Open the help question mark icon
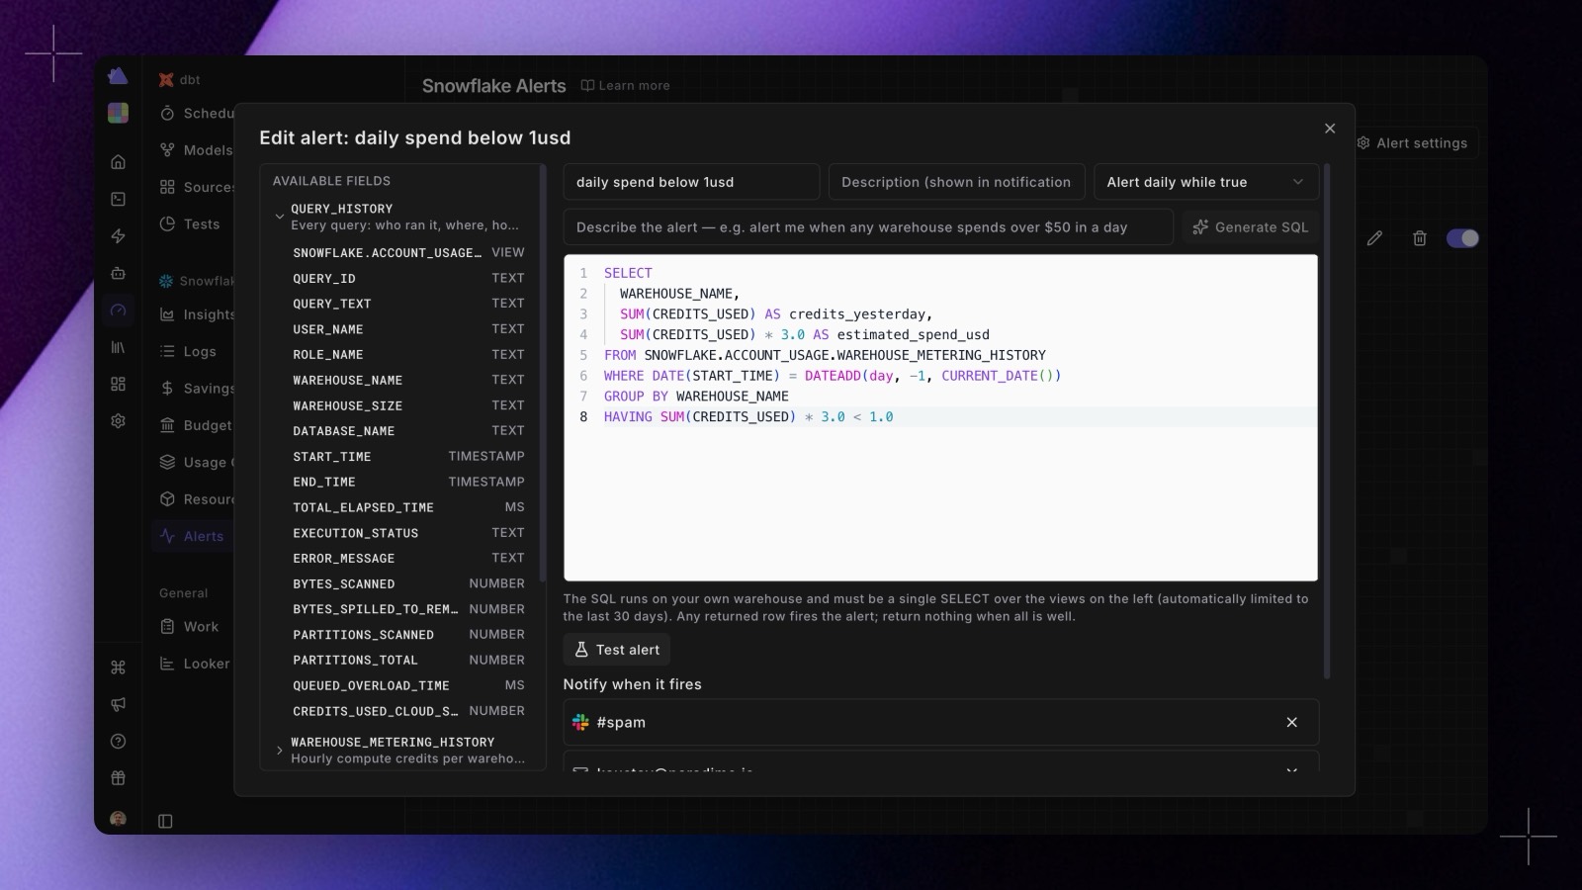Screen dimensions: 1582x890 (118, 742)
